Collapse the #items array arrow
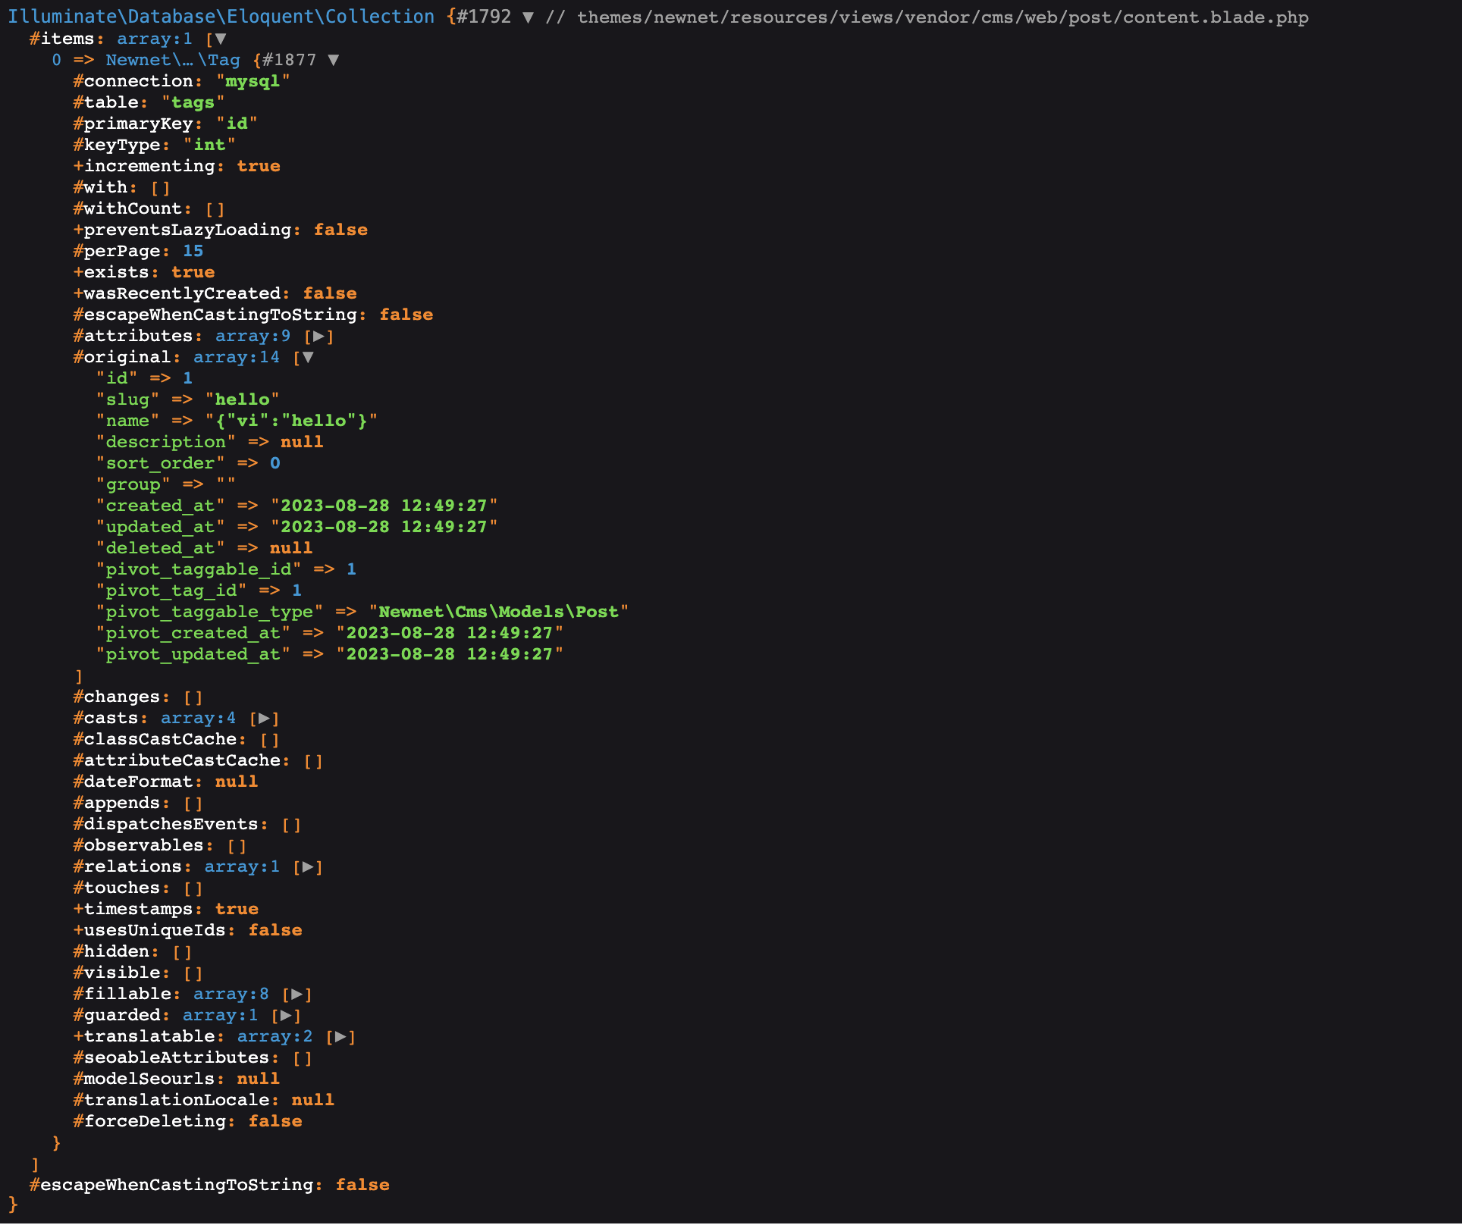Viewport: 1462px width, 1225px height. pos(221,39)
